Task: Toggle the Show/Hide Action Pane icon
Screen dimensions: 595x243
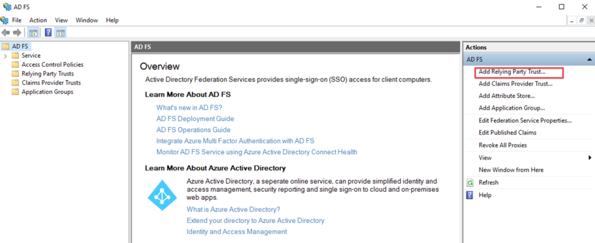Action: coord(60,33)
